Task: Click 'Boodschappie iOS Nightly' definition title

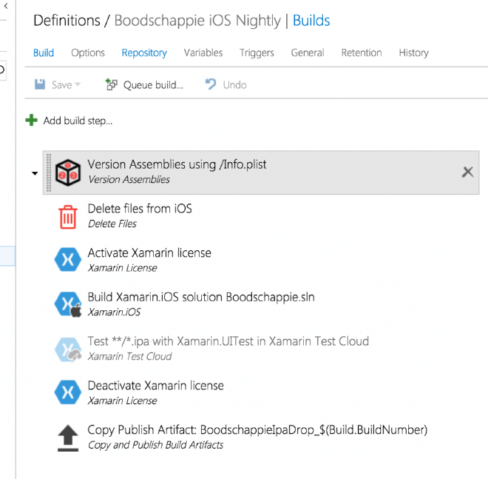Action: pos(197,21)
